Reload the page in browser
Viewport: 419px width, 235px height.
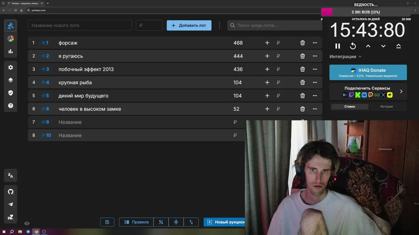[x=15, y=10]
